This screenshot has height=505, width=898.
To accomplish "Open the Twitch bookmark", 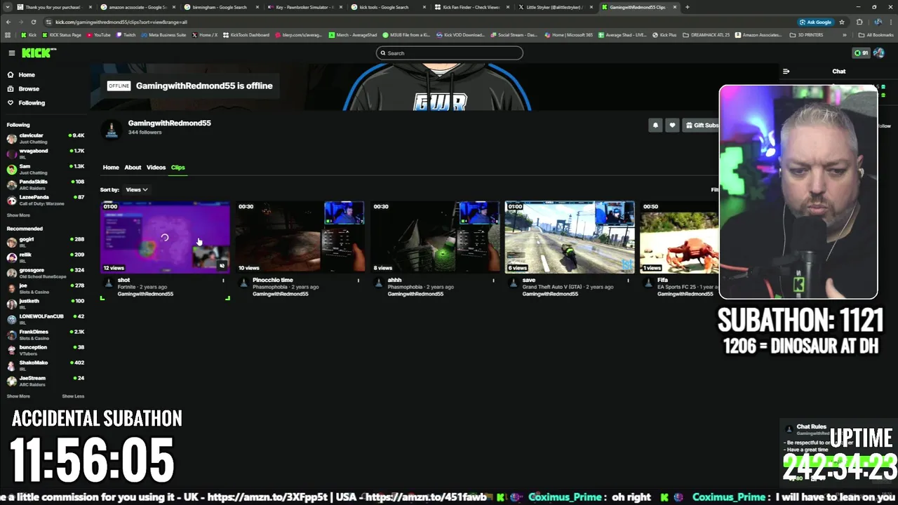I will (x=126, y=34).
